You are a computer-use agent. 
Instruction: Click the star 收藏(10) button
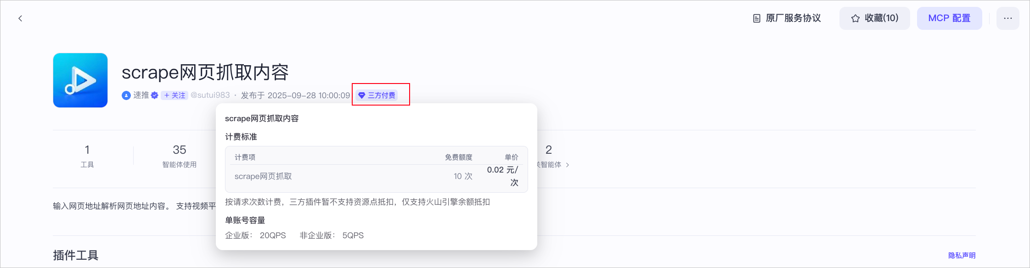[x=874, y=18]
